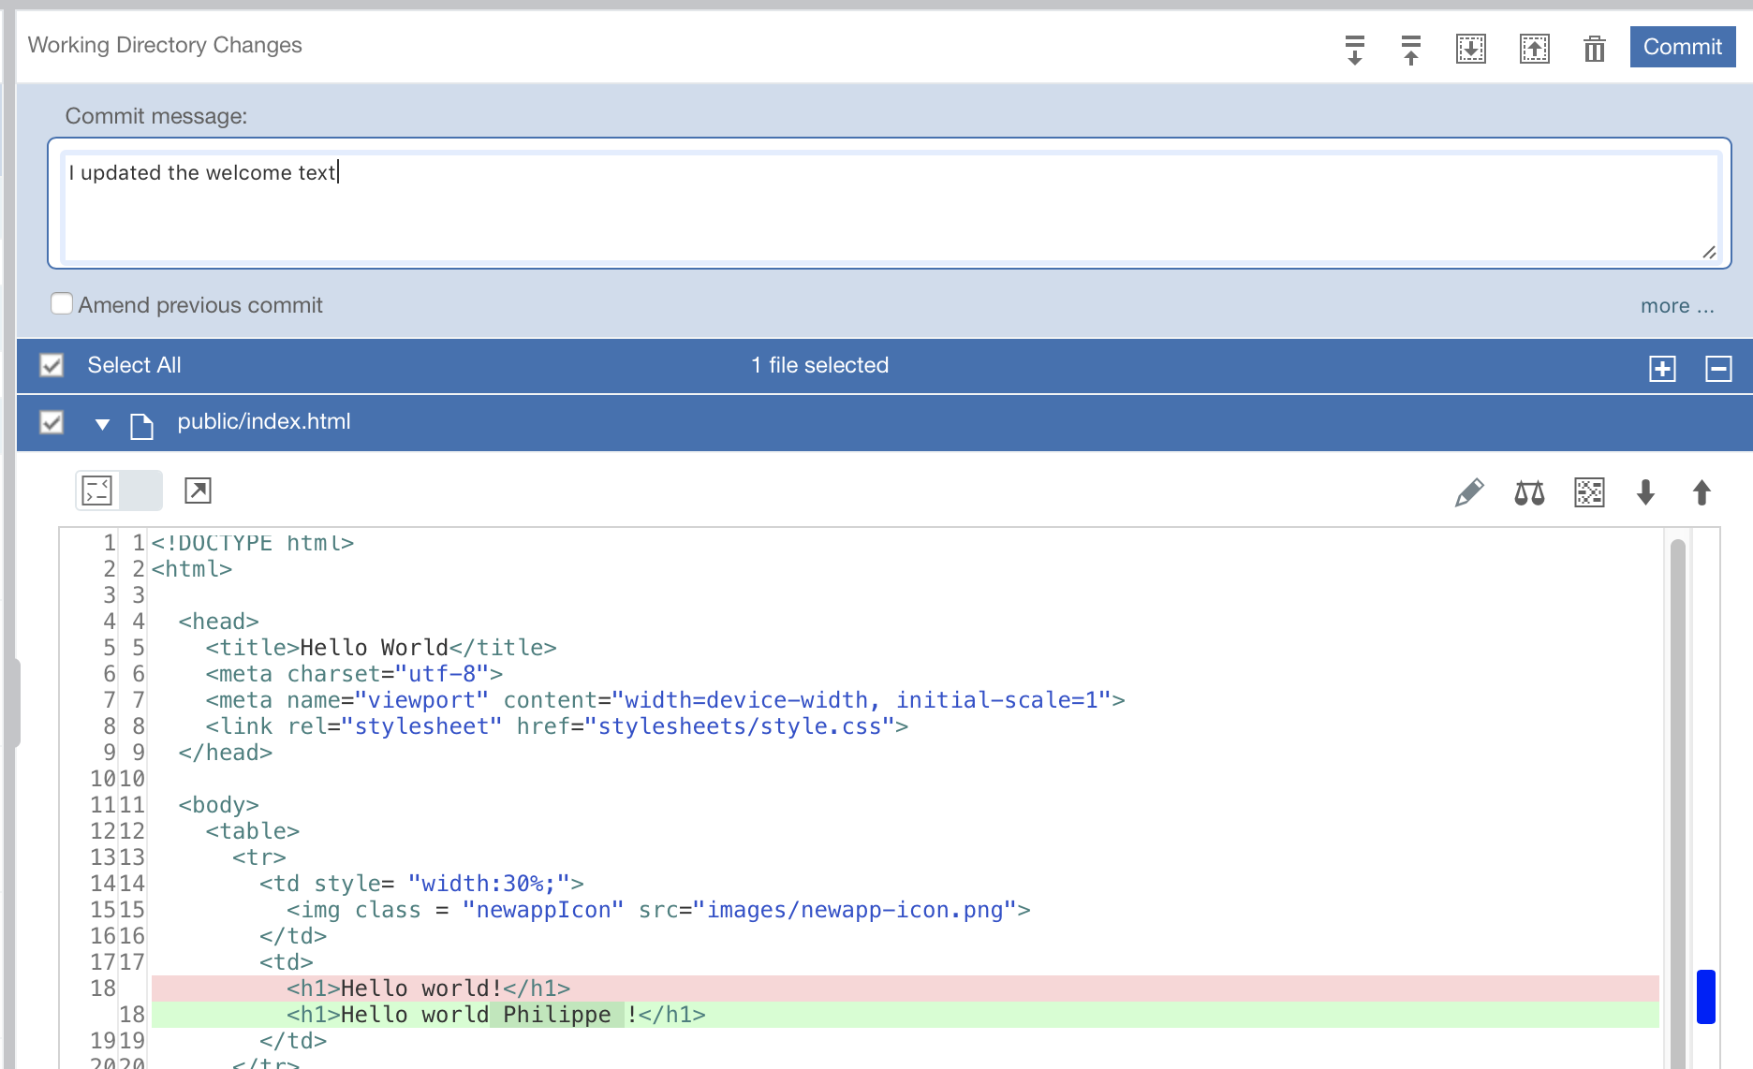Discard changes using the trash icon
The width and height of the screenshot is (1753, 1069).
(x=1595, y=50)
